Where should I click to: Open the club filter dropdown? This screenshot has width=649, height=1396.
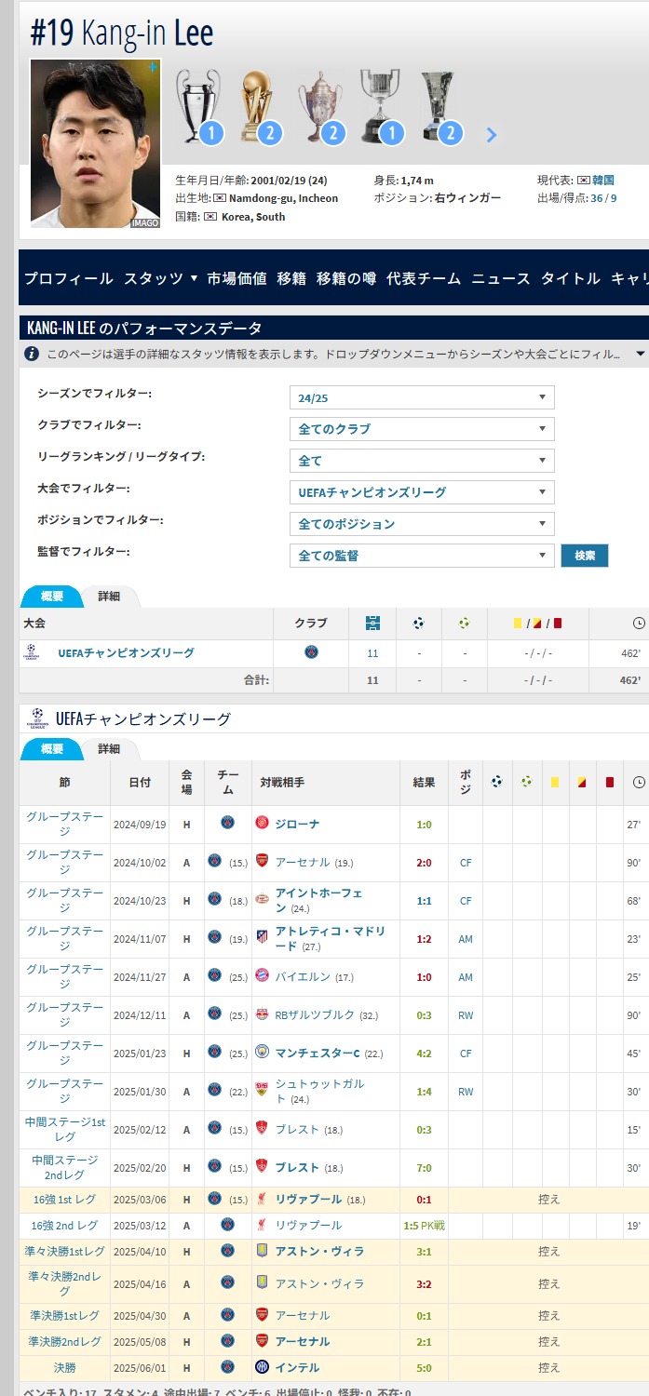click(x=422, y=429)
